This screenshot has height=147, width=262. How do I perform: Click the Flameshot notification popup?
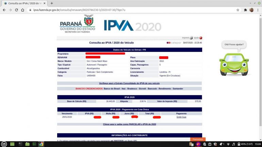coord(198,139)
